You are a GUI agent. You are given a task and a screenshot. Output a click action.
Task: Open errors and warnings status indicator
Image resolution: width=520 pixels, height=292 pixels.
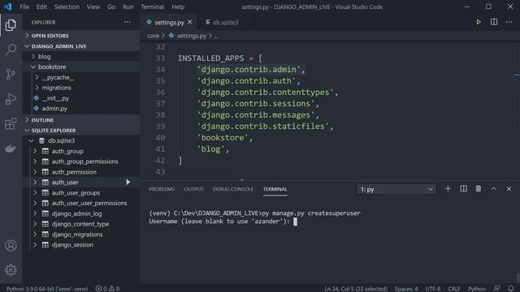coord(107,289)
